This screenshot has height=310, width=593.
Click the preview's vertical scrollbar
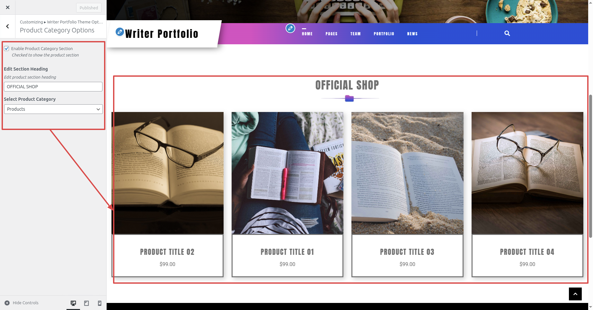coord(590,166)
